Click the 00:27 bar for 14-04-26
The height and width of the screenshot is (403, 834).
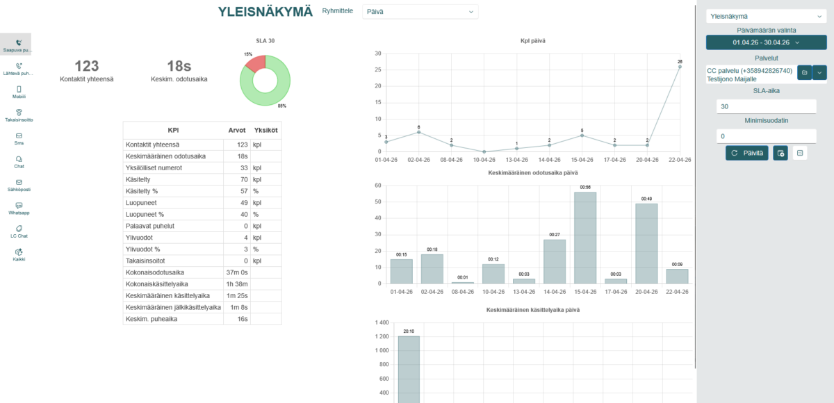point(555,261)
